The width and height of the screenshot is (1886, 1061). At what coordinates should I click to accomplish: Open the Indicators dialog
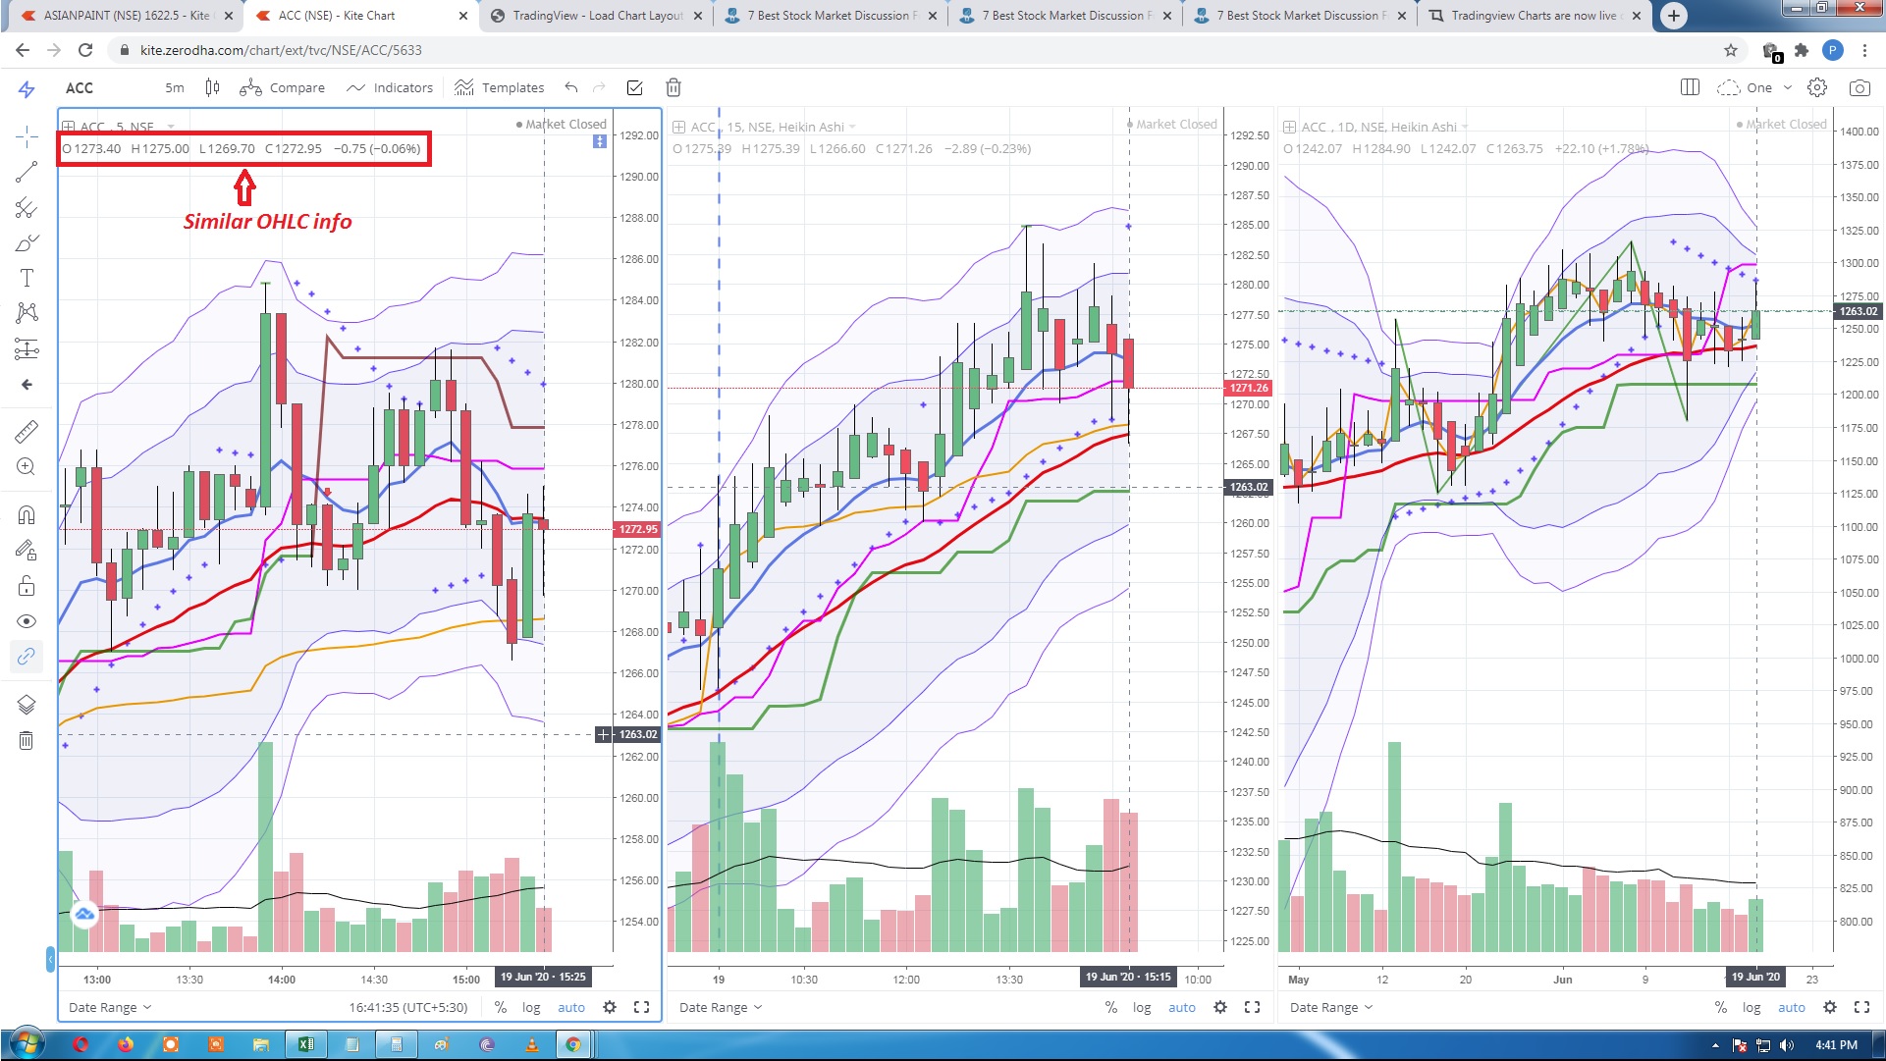(x=390, y=87)
